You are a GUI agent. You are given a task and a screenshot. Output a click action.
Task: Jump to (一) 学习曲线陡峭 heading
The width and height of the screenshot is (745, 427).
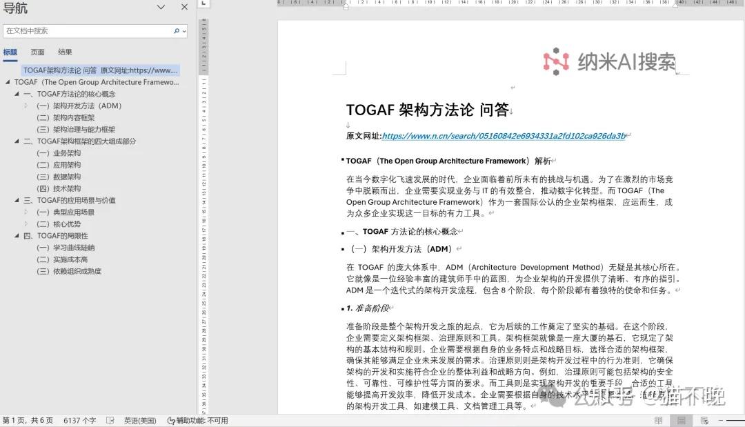pos(66,248)
